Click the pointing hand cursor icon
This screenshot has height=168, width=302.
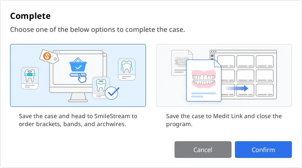[82, 78]
